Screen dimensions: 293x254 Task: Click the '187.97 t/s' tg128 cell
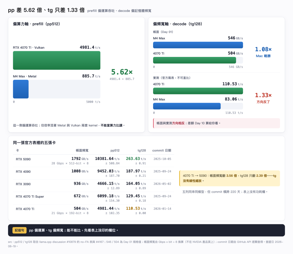136,171
